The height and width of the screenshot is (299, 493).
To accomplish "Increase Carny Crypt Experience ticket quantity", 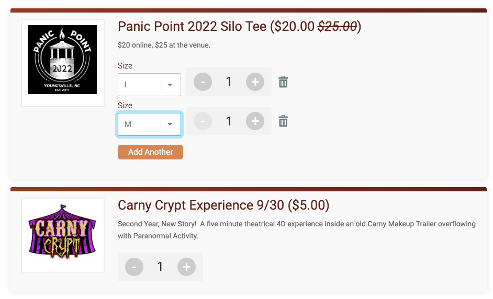I will pyautogui.click(x=186, y=267).
